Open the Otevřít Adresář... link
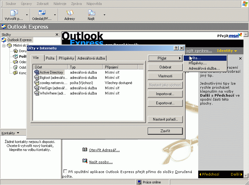This screenshot has width=249, height=185. pyautogui.click(x=104, y=150)
